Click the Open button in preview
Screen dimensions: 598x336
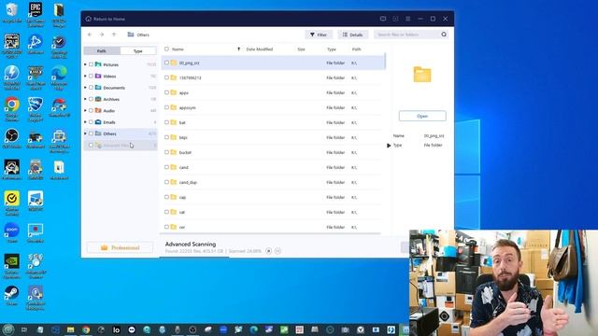422,116
